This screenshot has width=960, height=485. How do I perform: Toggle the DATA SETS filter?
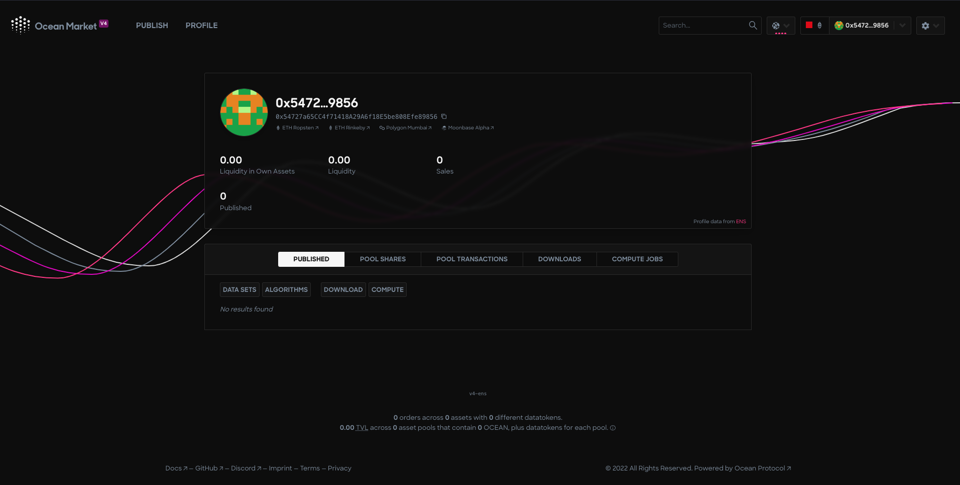pyautogui.click(x=239, y=289)
